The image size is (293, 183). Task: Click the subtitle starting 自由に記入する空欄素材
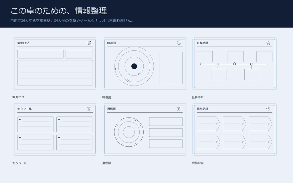(x=72, y=21)
